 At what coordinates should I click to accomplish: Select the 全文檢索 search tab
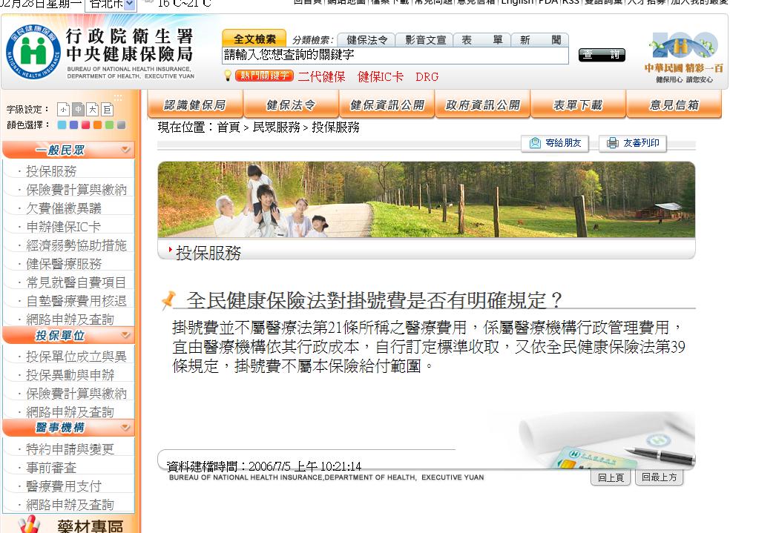pyautogui.click(x=254, y=39)
